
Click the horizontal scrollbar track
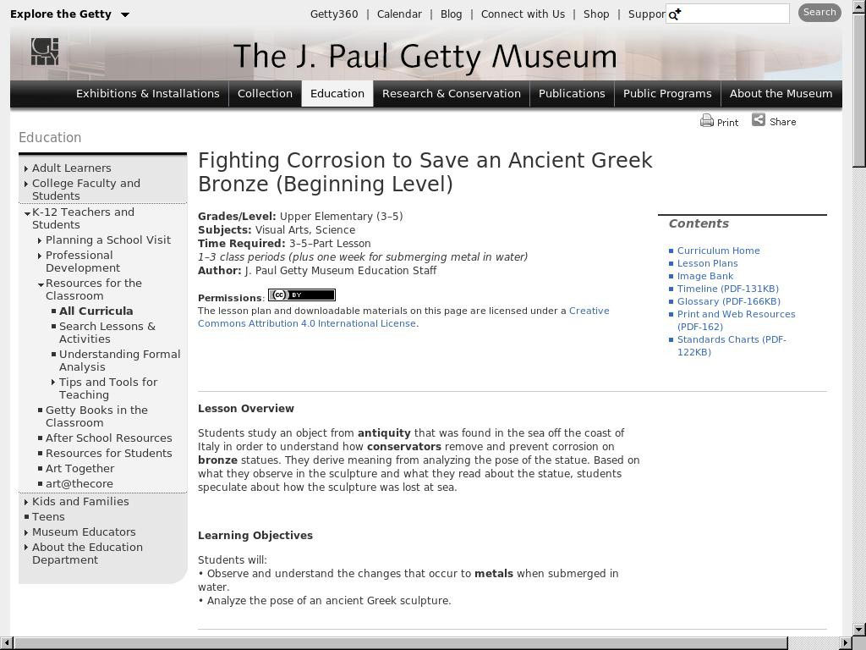tap(814, 643)
